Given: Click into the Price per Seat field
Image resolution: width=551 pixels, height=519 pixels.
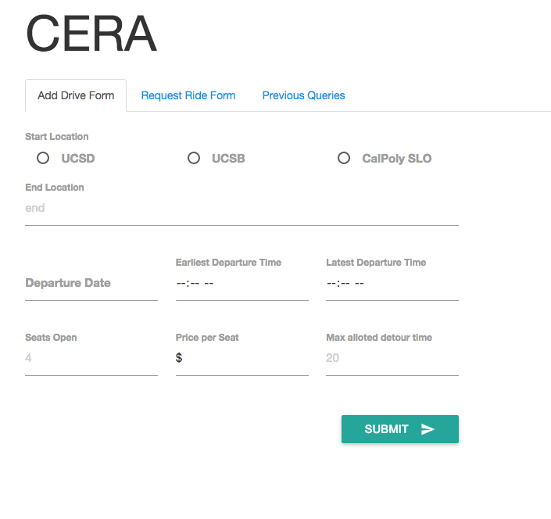Looking at the screenshot, I should pos(242,358).
